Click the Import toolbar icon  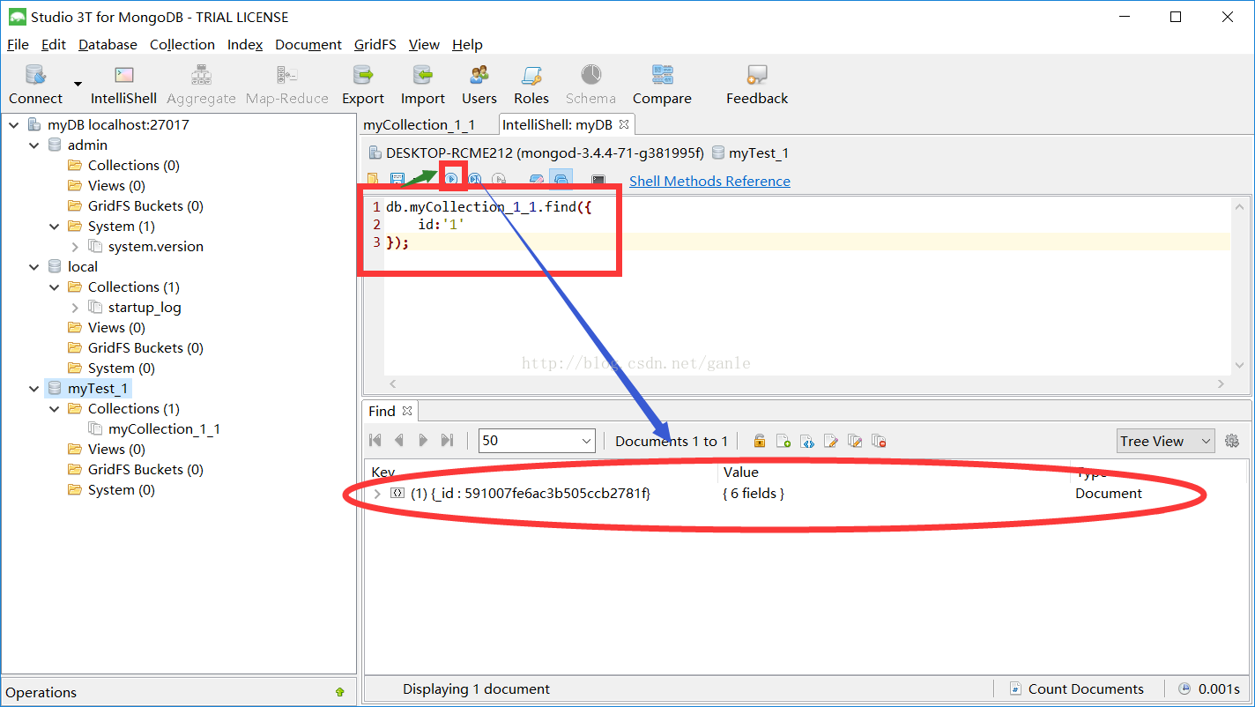pos(423,85)
